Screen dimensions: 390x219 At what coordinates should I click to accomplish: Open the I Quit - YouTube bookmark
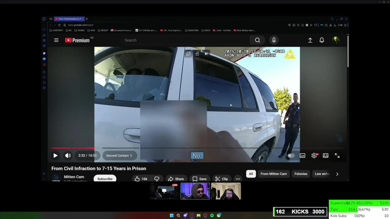coord(222,30)
